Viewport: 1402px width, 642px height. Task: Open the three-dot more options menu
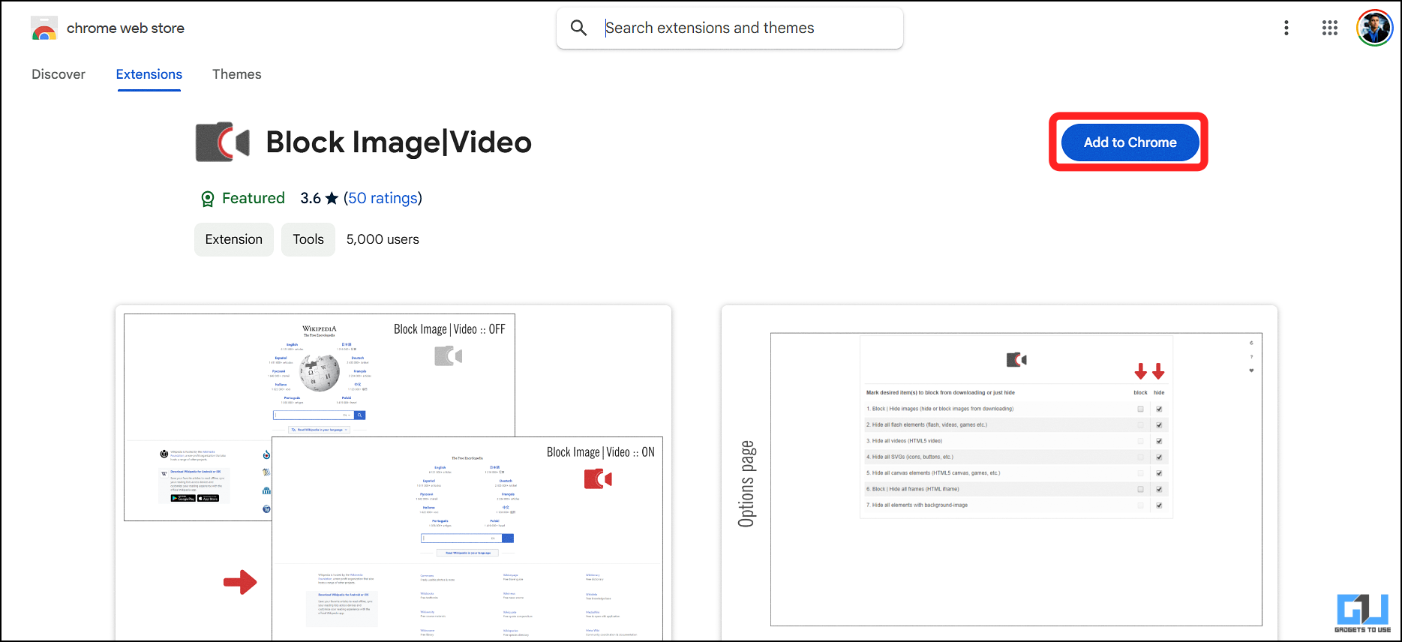click(x=1286, y=28)
